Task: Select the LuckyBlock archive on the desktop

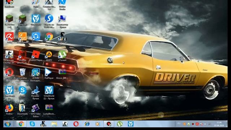Action: point(49,109)
